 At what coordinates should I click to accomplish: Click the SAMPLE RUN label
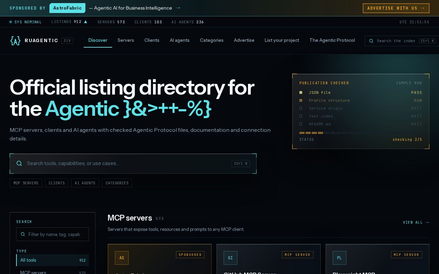[409, 83]
